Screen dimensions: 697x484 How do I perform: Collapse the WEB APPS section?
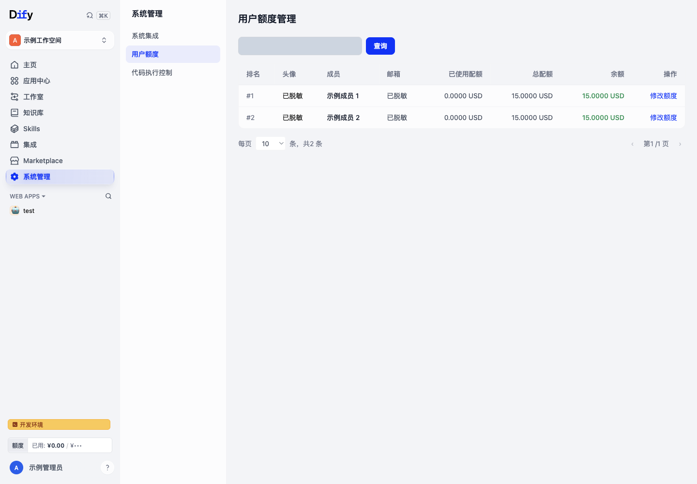pyautogui.click(x=28, y=197)
